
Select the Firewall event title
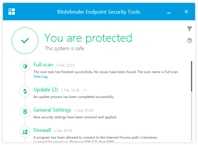pos(42,130)
